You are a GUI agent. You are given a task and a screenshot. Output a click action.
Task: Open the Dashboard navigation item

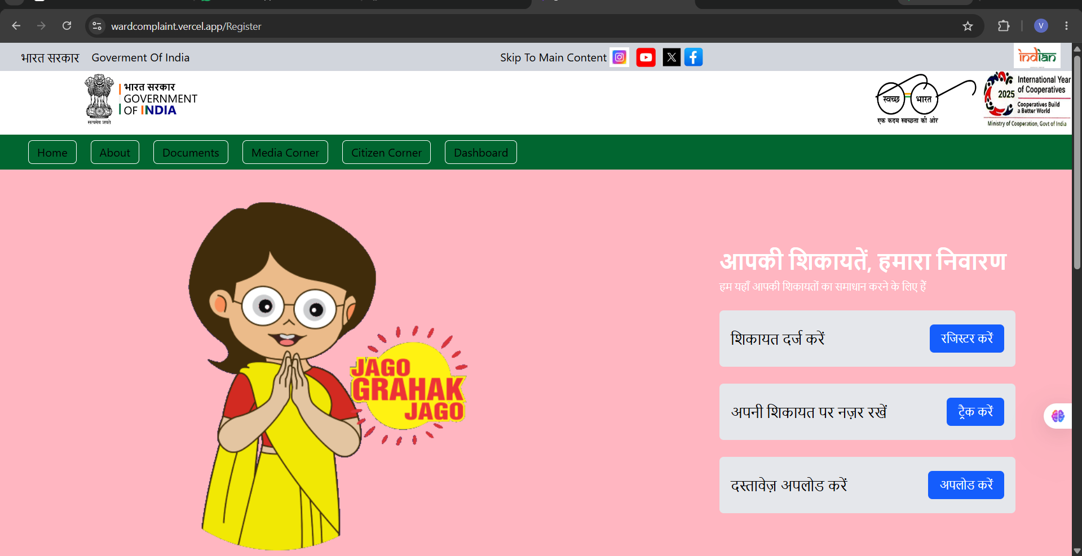tap(481, 153)
